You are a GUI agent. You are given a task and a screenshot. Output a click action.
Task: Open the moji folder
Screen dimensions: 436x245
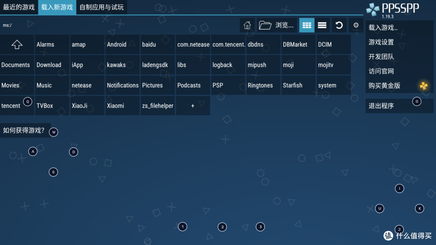299,65
